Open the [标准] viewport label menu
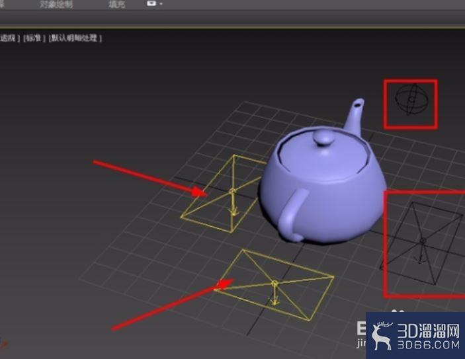This screenshot has width=465, height=359. [x=34, y=38]
